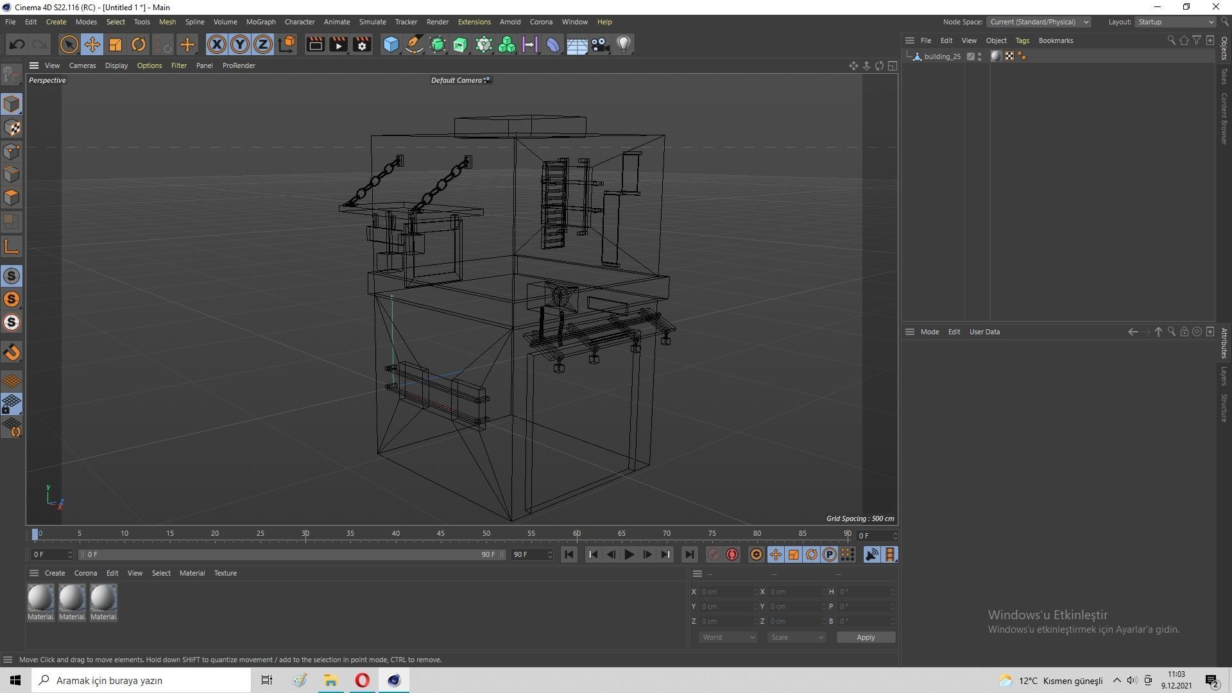The width and height of the screenshot is (1232, 693).
Task: Toggle Y axis lock
Action: coord(240,44)
